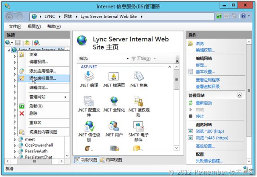Expand the OcsPowershell tree node
The width and height of the screenshot is (257, 177).
point(15,146)
